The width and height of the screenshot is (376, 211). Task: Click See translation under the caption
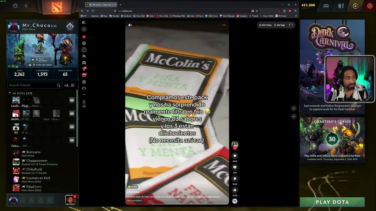pos(134,201)
